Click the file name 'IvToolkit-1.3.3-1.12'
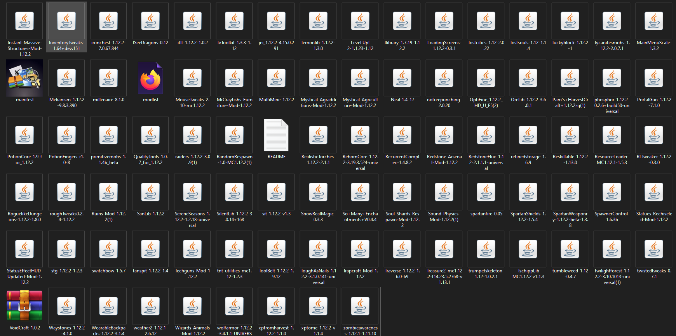The height and width of the screenshot is (336, 676). point(234,45)
